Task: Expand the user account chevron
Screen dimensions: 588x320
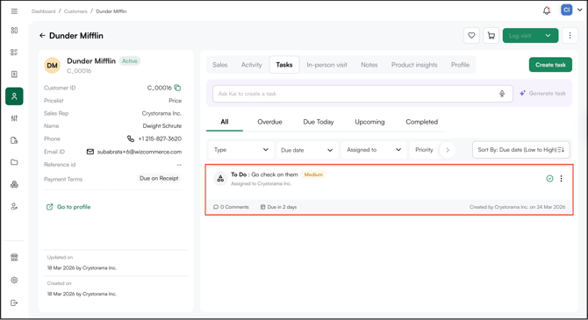Action: click(x=580, y=11)
